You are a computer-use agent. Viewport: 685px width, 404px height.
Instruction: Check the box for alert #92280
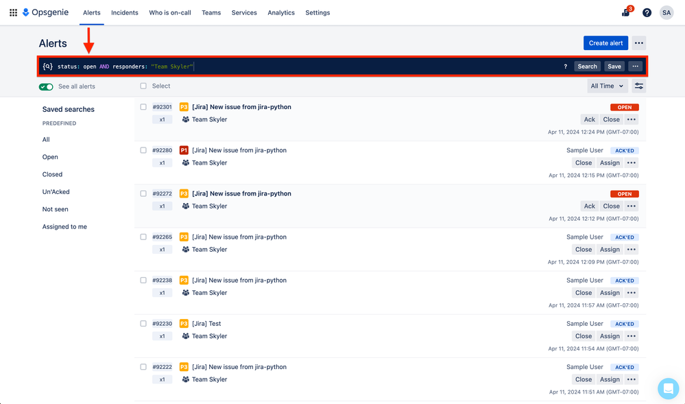(143, 150)
